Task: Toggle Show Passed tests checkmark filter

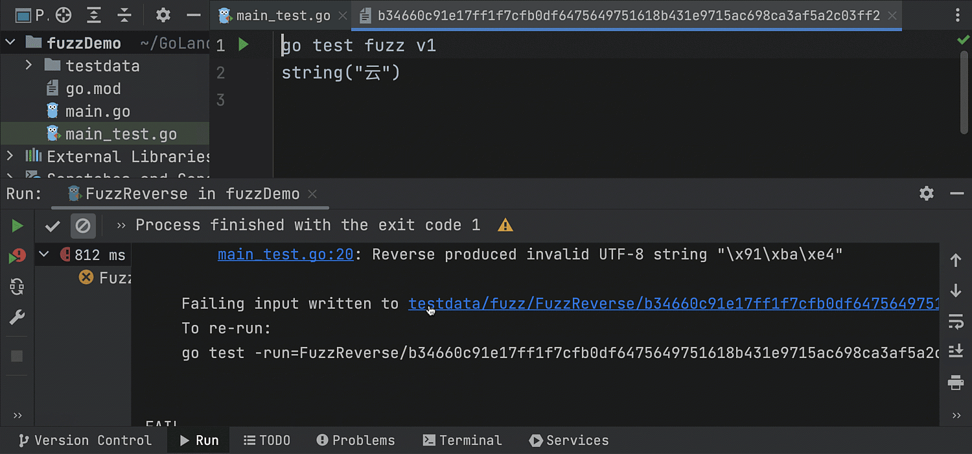Action: click(52, 226)
